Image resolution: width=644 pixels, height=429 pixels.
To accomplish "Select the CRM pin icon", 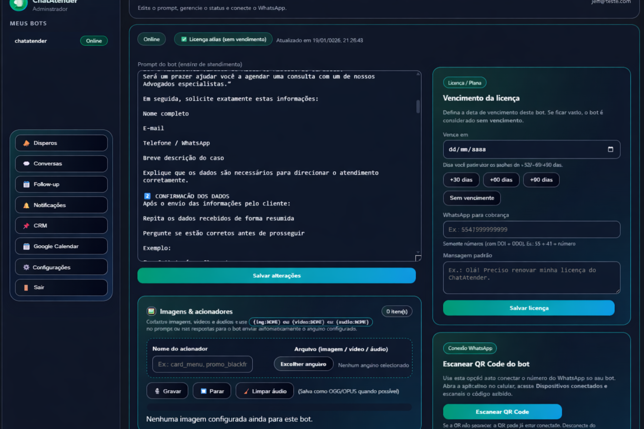I will (x=26, y=225).
